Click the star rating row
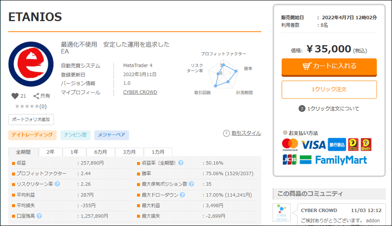 coord(30,106)
